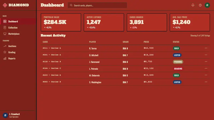Go to Collection in the sidebar

[18, 27]
